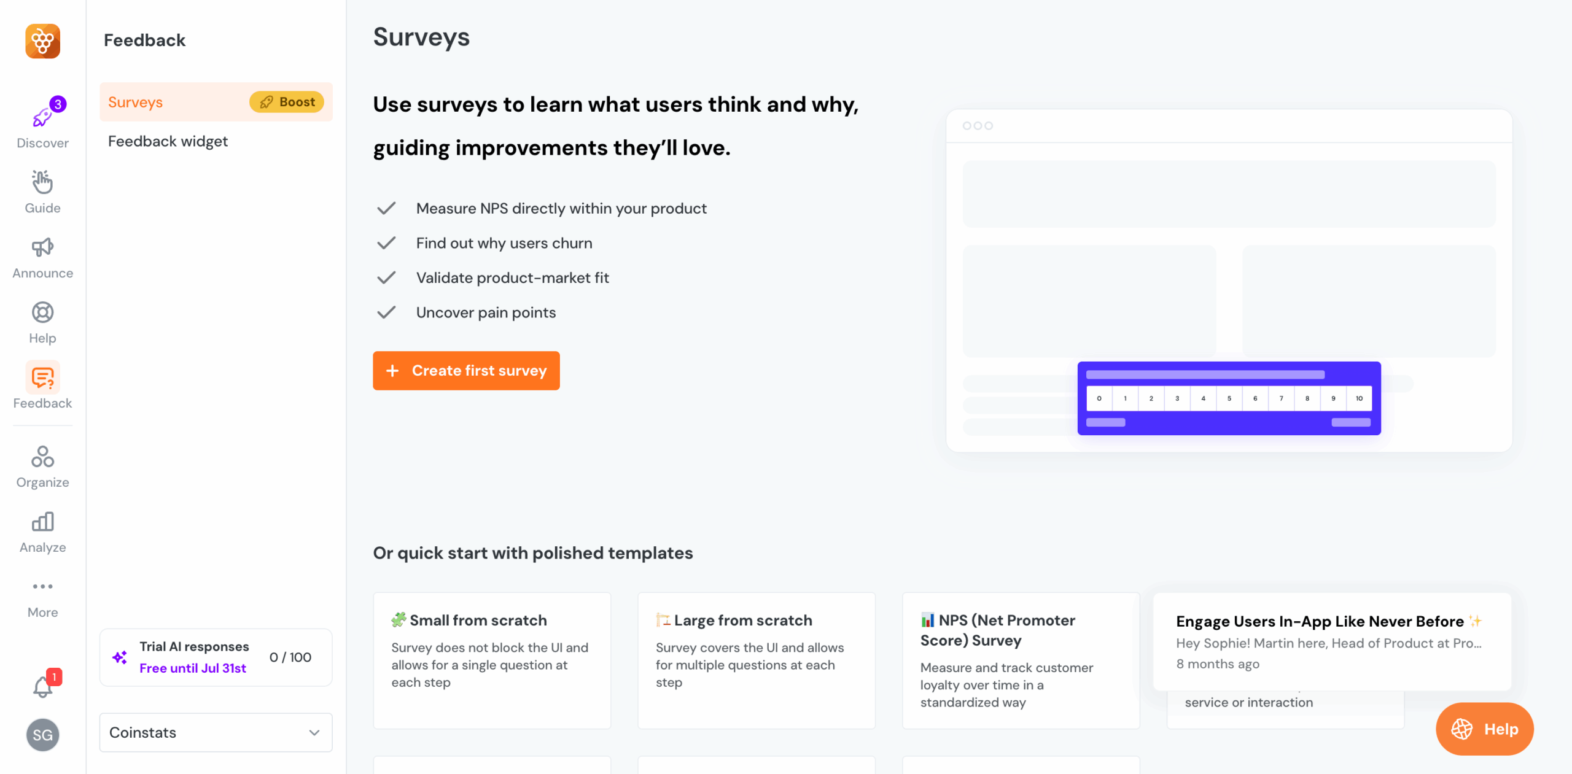Click the SG user avatar
This screenshot has height=774, width=1572.
coord(42,735)
